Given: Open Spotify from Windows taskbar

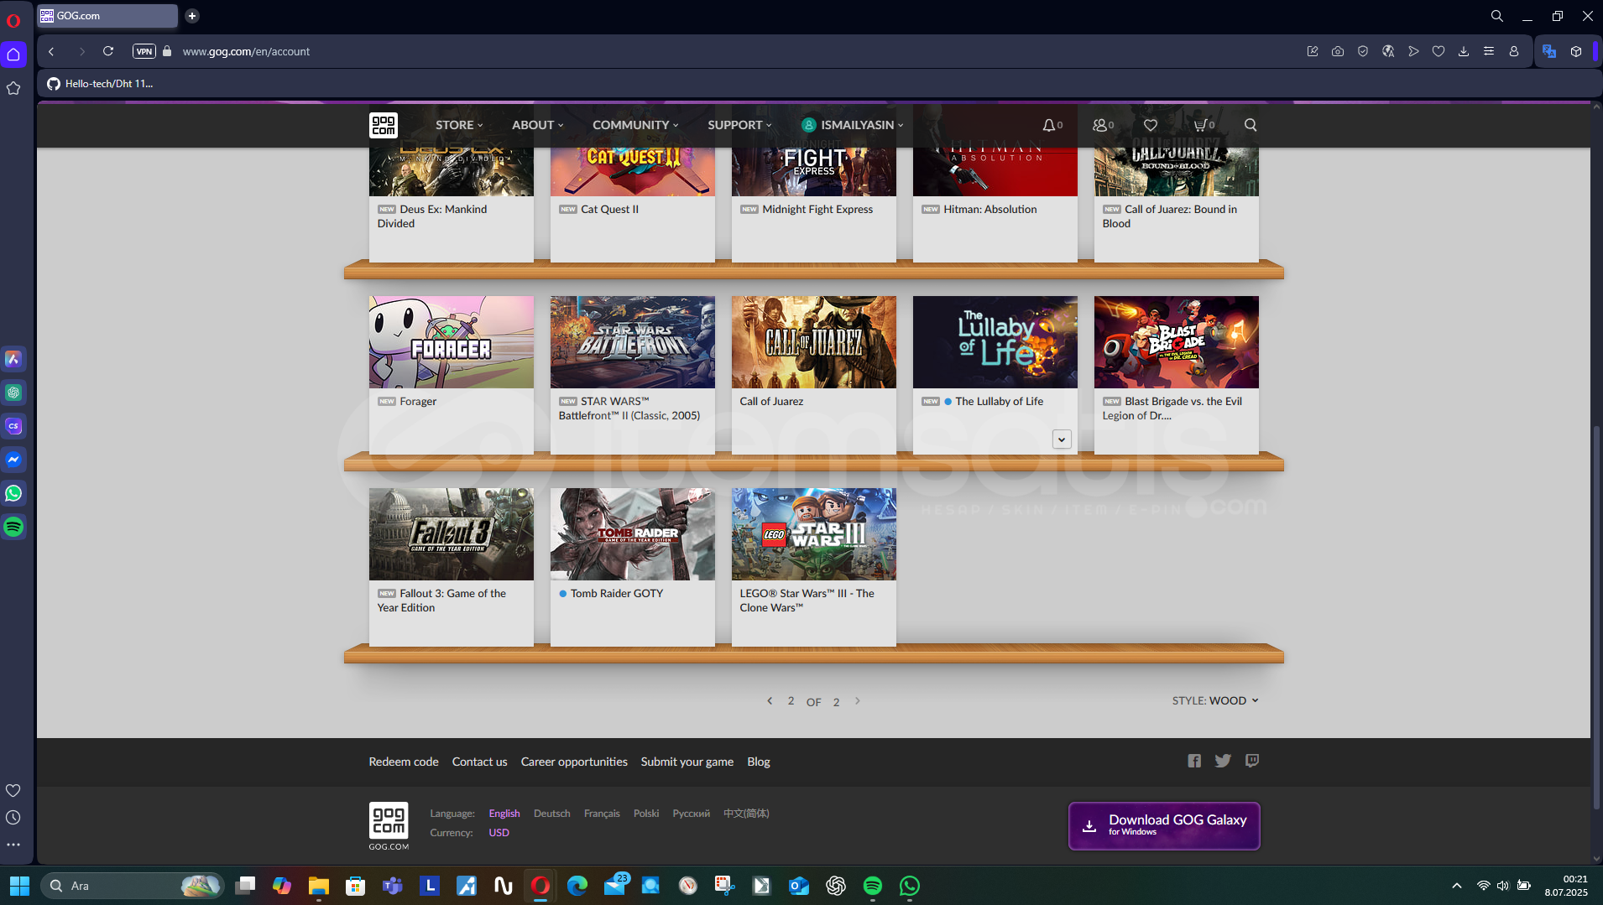Looking at the screenshot, I should coord(873,886).
